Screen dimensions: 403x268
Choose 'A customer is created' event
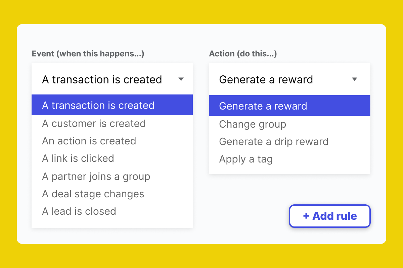tap(94, 123)
